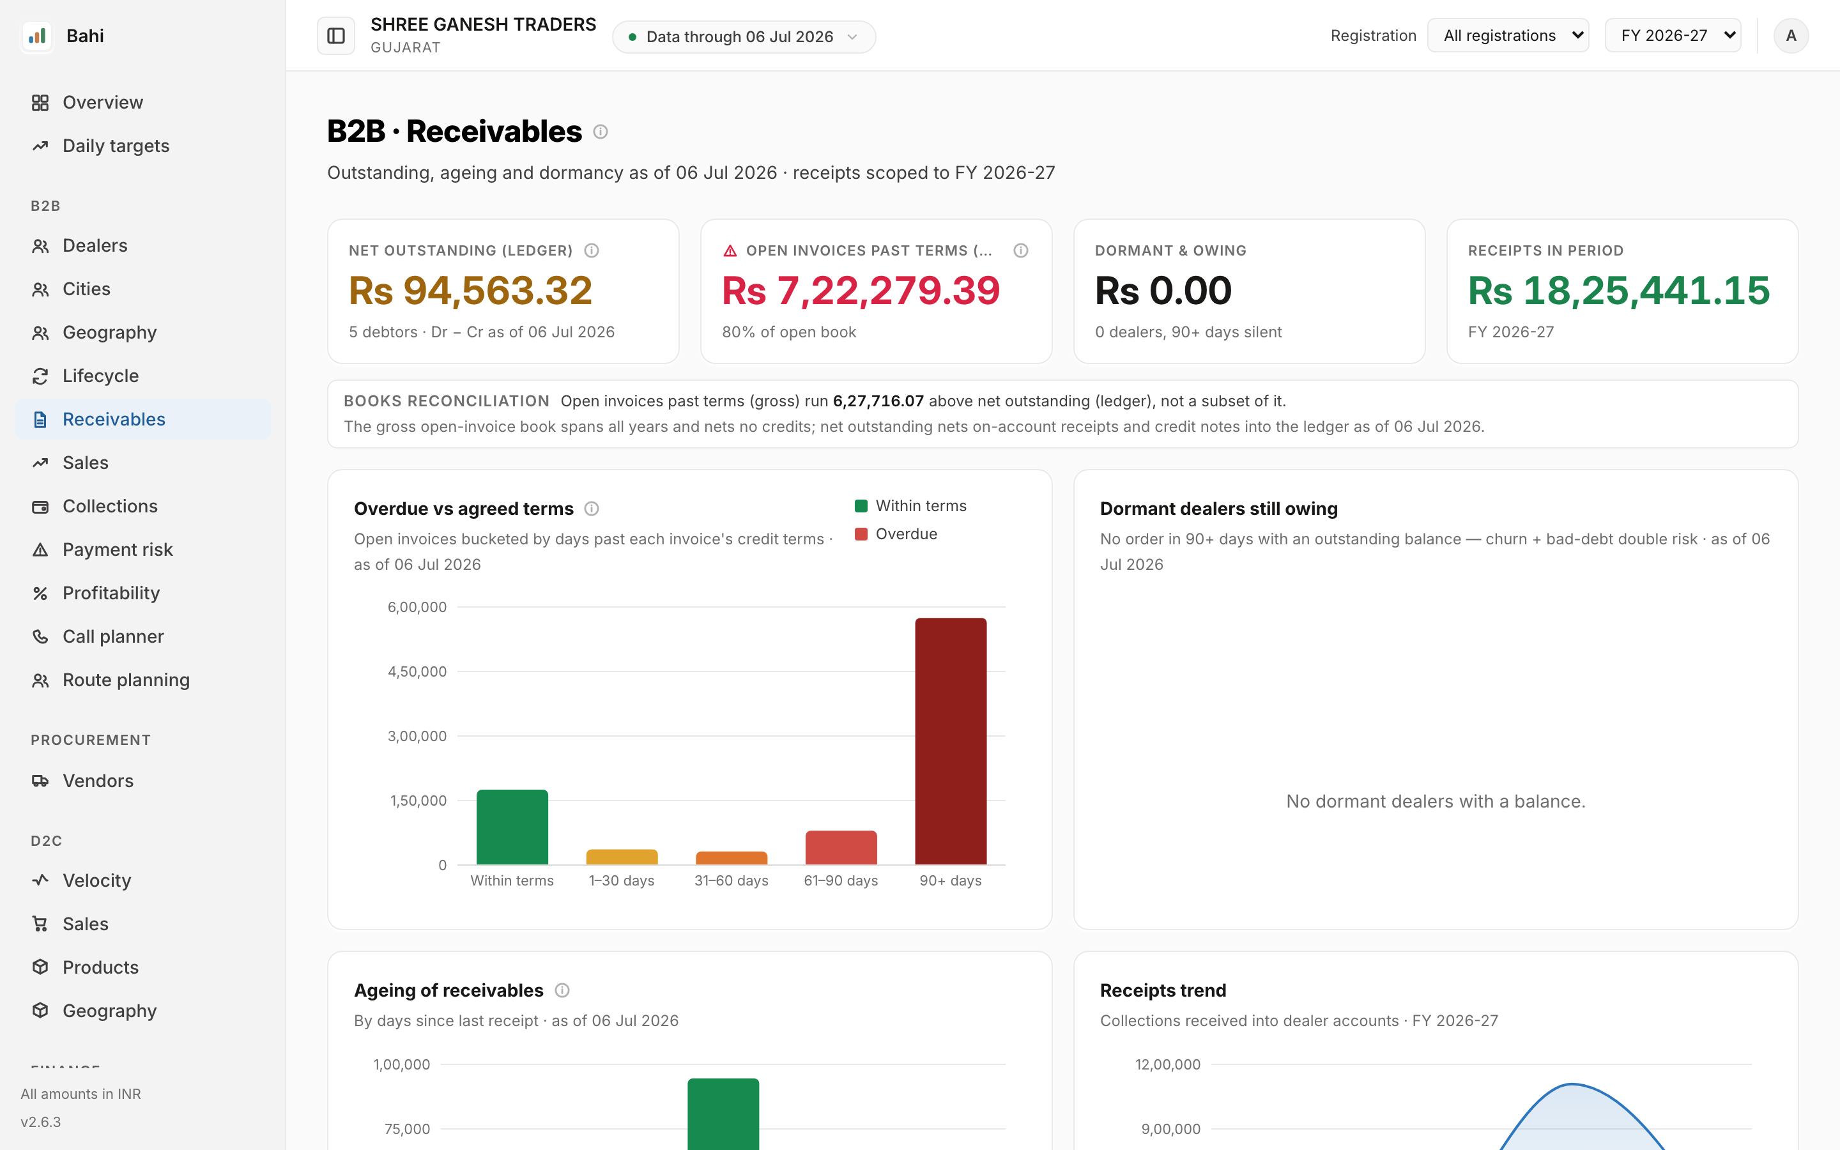Click "0 dealers, 90+ days silent" caption
Viewport: 1840px width, 1150px height.
(x=1188, y=332)
